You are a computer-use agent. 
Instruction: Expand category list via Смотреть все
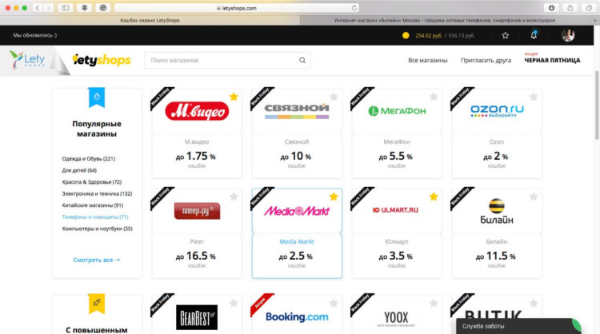pos(97,260)
